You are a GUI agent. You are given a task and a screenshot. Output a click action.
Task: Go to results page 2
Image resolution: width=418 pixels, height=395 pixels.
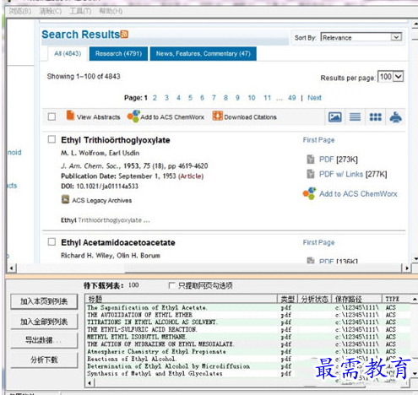[x=155, y=98]
